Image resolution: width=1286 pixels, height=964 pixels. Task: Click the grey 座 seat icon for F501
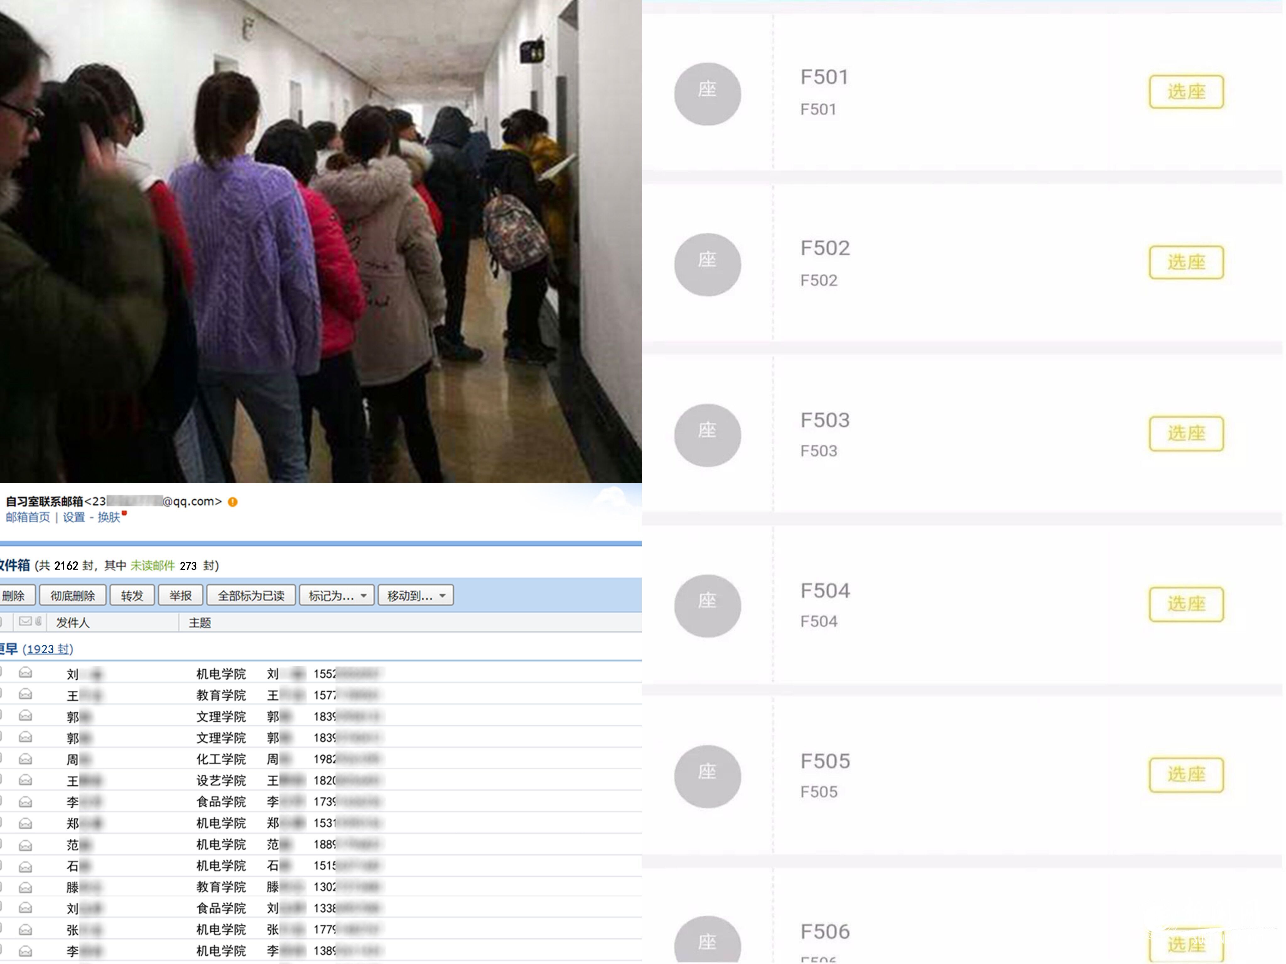point(707,94)
